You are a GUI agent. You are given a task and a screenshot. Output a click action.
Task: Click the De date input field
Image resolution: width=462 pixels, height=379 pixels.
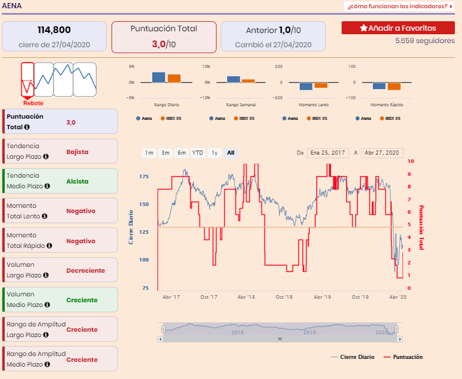pos(328,153)
